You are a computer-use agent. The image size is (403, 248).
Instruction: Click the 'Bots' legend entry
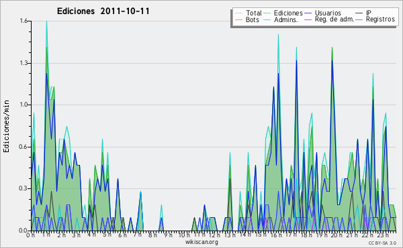point(253,19)
